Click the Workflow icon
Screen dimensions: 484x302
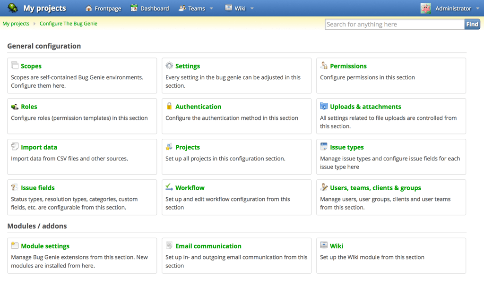169,187
